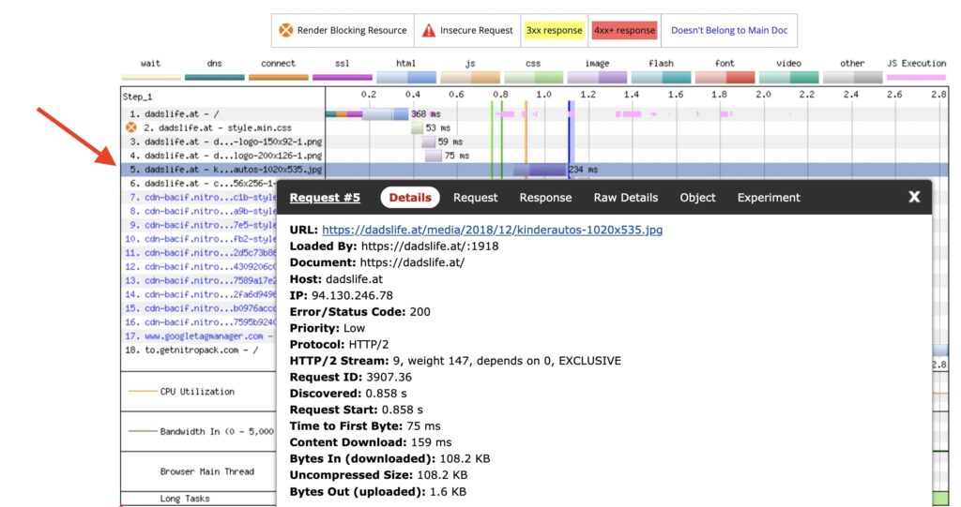
Task: Select request 17 www.googletagmanager.com row
Action: tap(197, 335)
